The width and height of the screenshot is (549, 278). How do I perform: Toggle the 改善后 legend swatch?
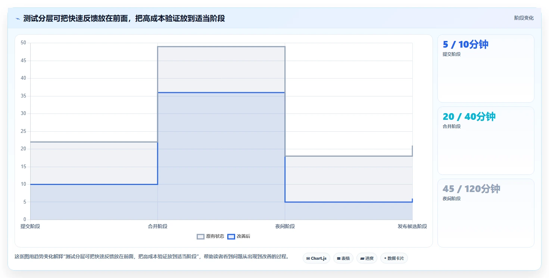tap(231, 236)
